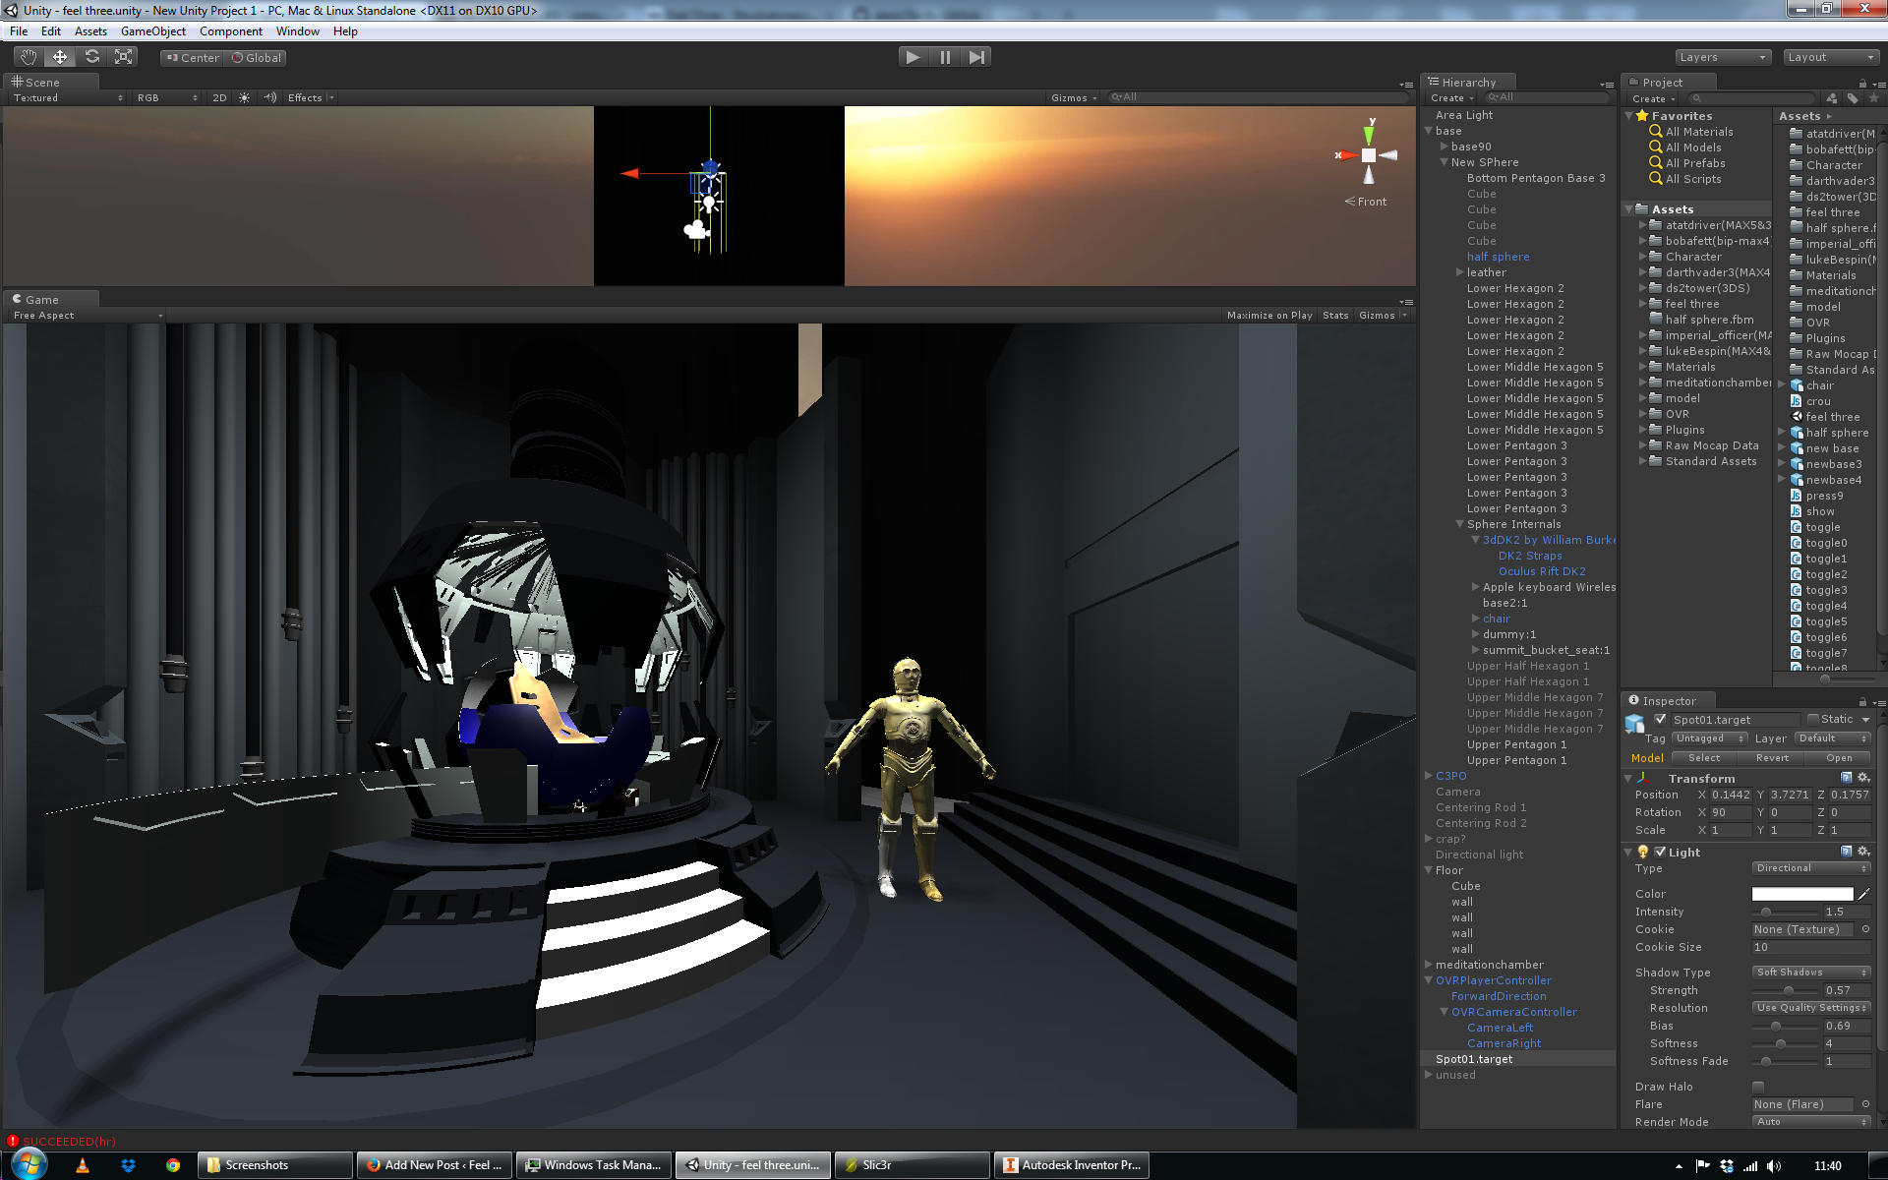
Task: Open the Textured draw mode dropdown
Action: tap(68, 97)
